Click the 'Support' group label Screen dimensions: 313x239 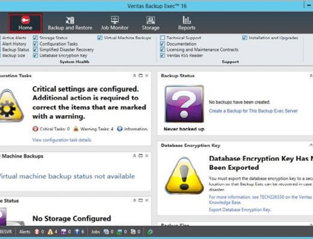[x=230, y=62]
